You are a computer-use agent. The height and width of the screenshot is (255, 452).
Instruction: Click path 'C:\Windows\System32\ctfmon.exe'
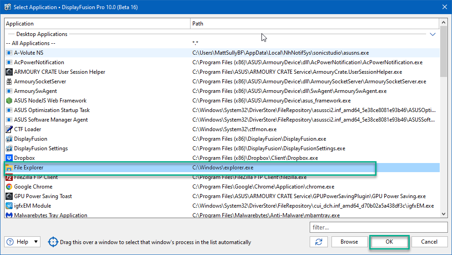coord(234,129)
